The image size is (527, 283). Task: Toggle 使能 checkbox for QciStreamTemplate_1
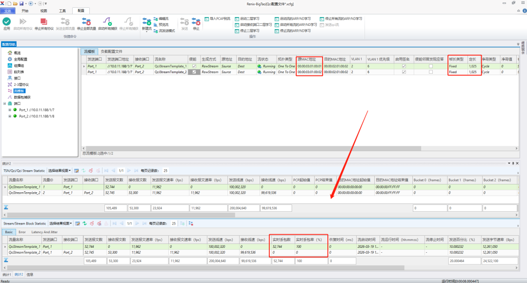click(194, 66)
